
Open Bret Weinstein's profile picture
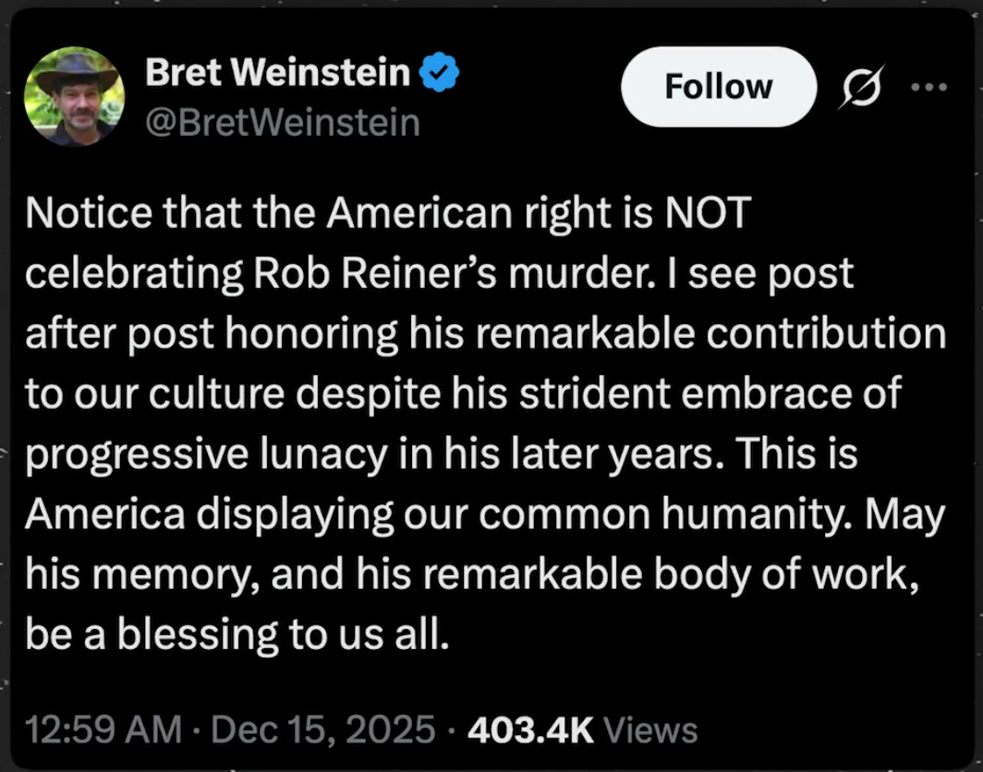click(74, 98)
